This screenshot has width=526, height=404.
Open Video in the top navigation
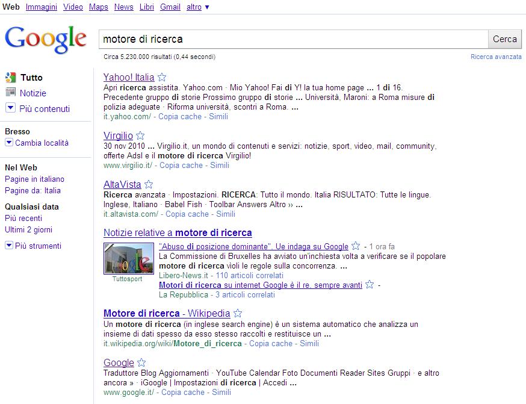click(x=73, y=7)
